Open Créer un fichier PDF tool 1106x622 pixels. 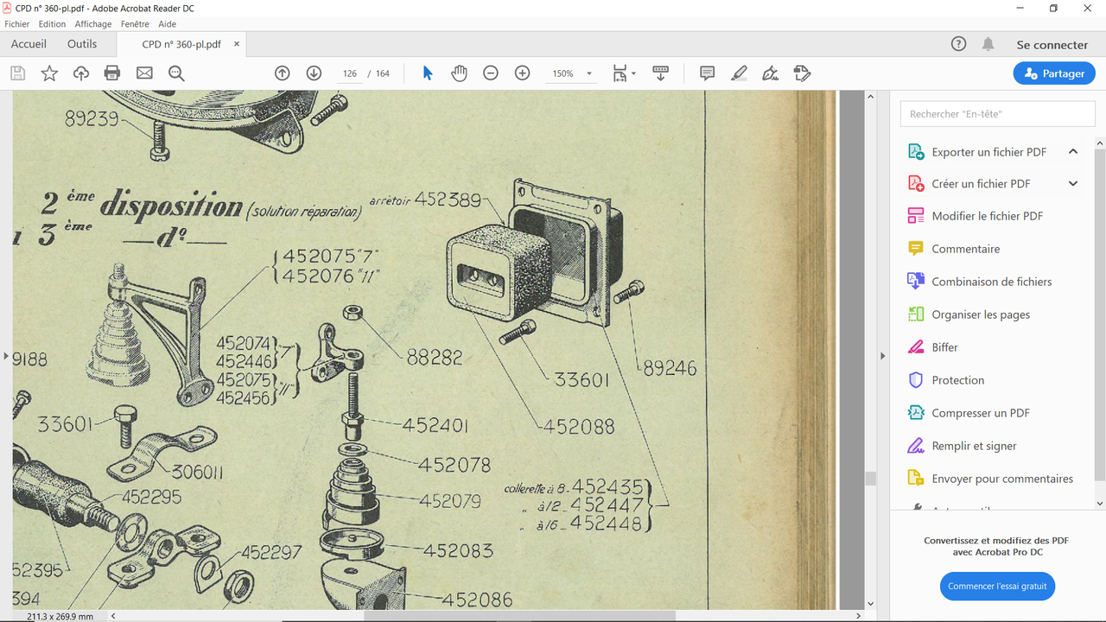pos(969,184)
